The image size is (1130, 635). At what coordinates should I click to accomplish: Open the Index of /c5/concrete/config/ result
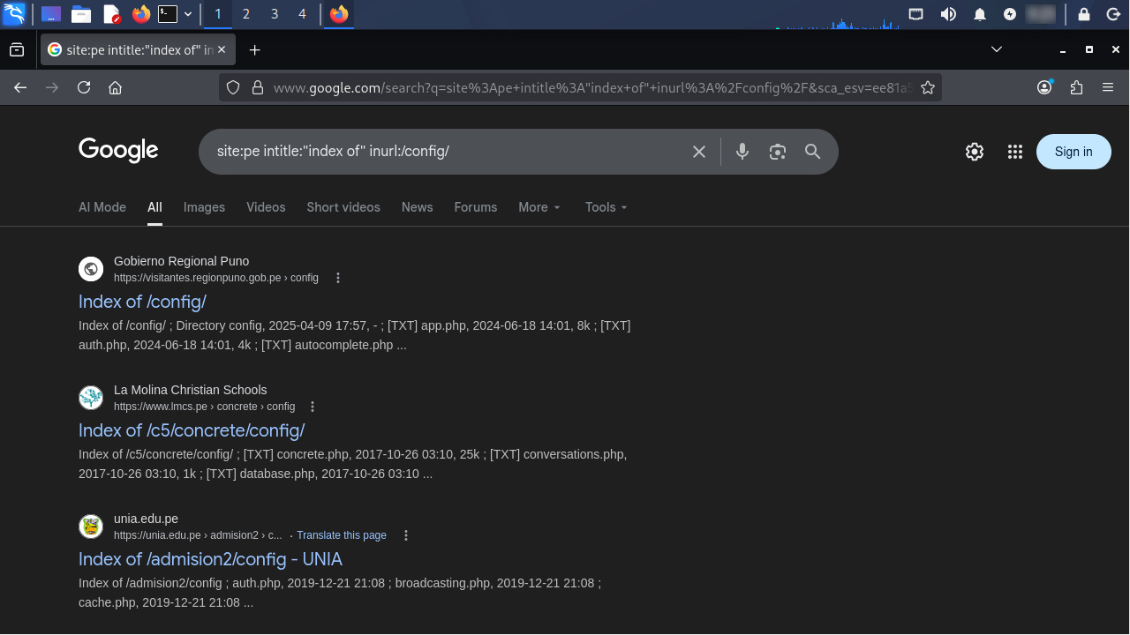point(192,430)
